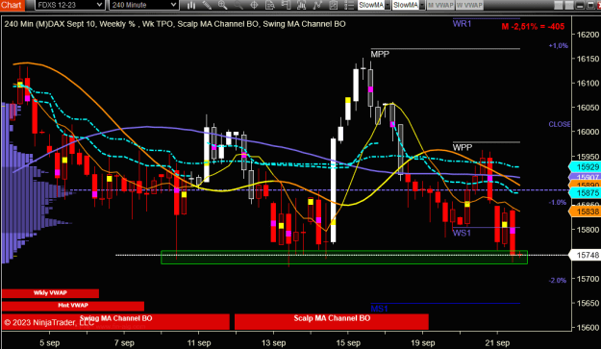Viewport: 601px width, 349px height.
Task: Open the chart style bars icon
Action: tap(191, 5)
